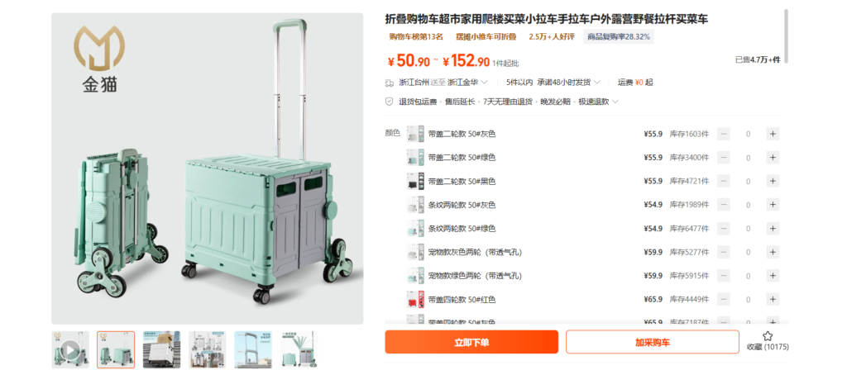Decrease quantity for 条纹两轮款 50#绿色
Image resolution: width=847 pixels, height=370 pixels.
(723, 228)
